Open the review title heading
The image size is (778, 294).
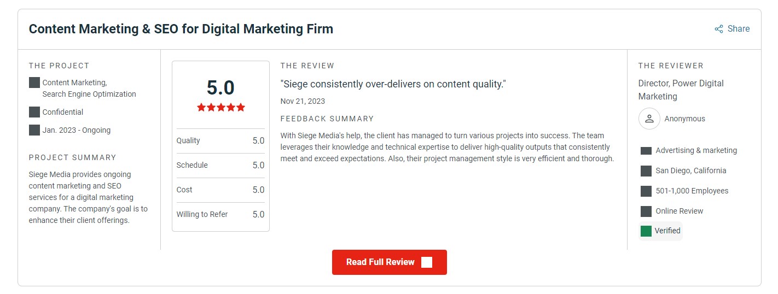tap(181, 29)
